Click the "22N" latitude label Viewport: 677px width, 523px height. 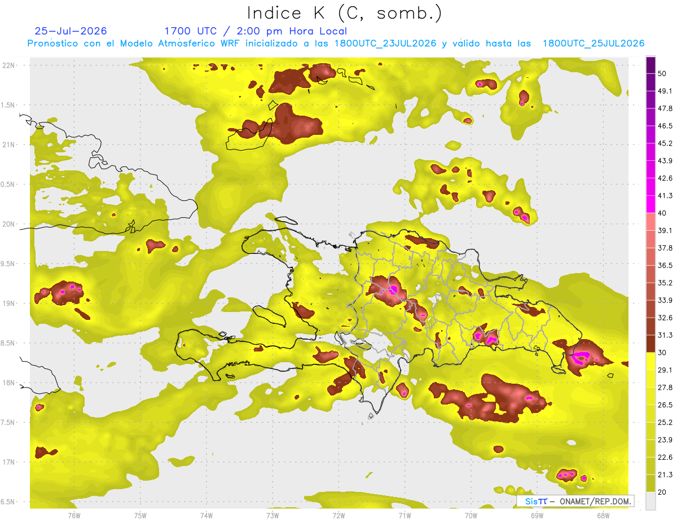tap(10, 65)
